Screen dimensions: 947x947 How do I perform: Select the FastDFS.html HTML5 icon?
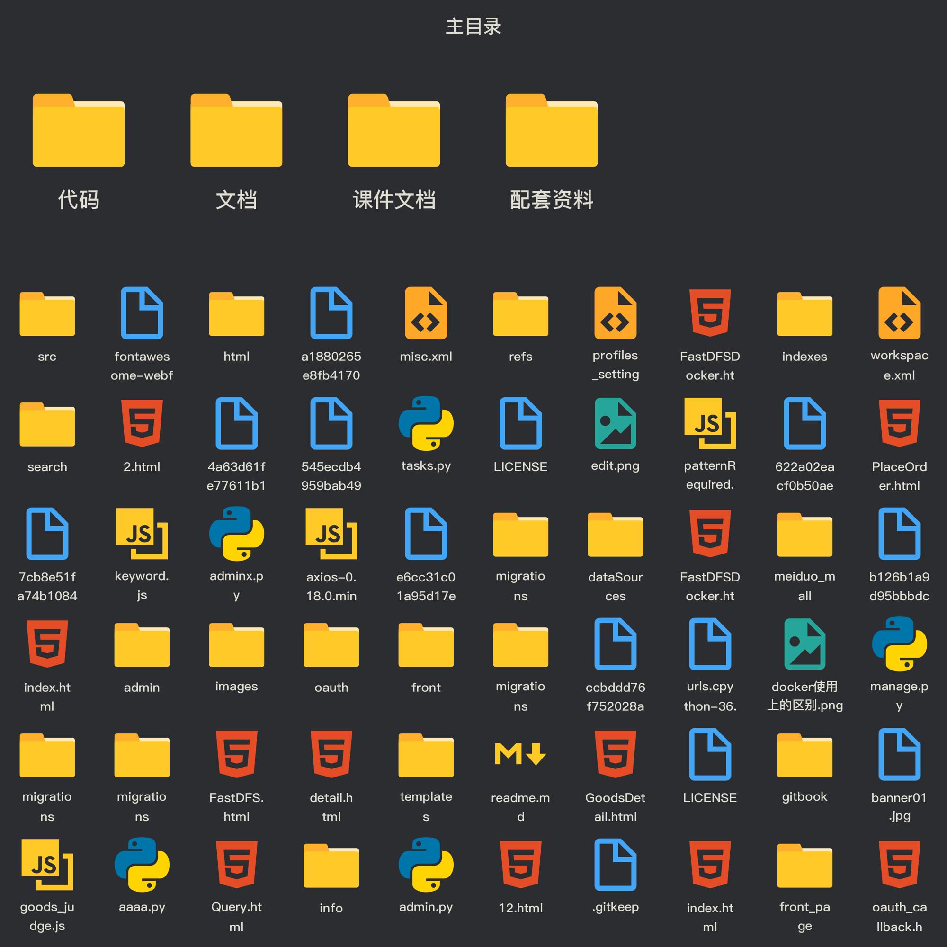237,754
